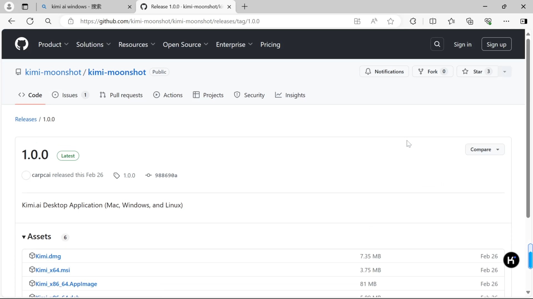Open Browser essentials heart icon

(x=488, y=21)
